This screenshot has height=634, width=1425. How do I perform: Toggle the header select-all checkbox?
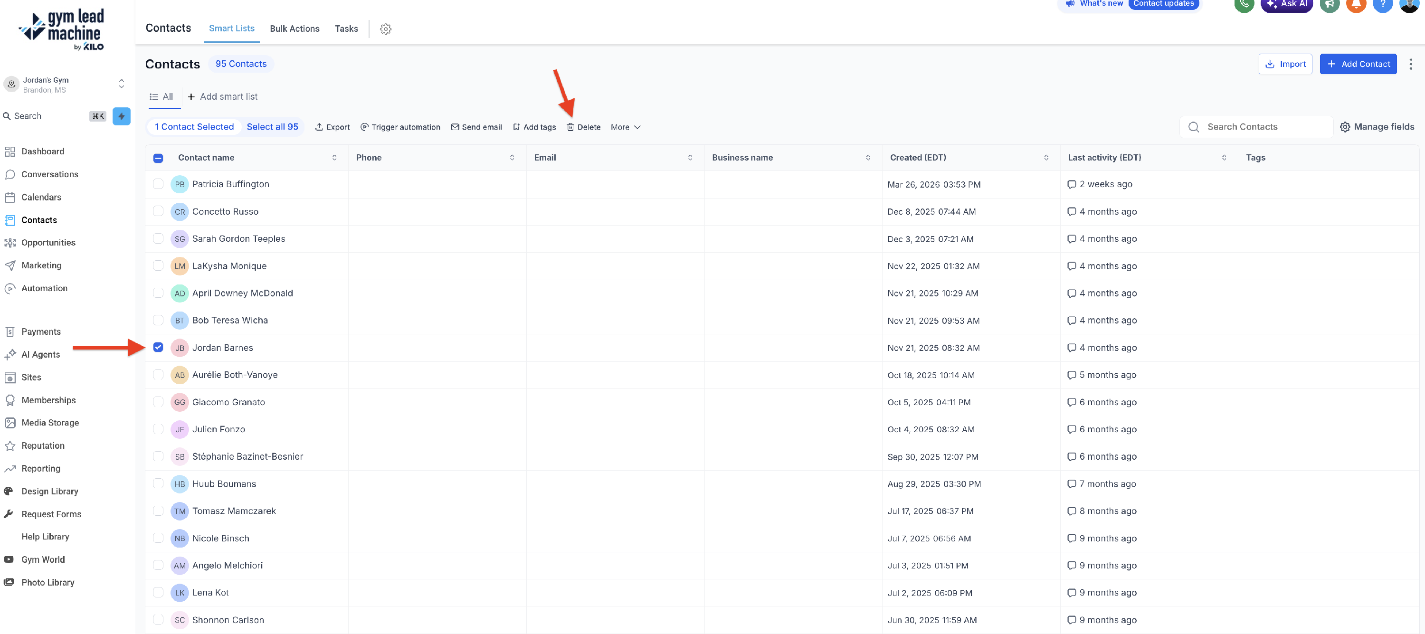158,158
